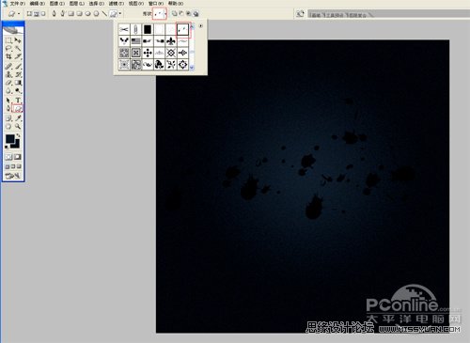Image resolution: width=470 pixels, height=343 pixels.
Task: Select the Path Selection tool
Action: (8, 101)
